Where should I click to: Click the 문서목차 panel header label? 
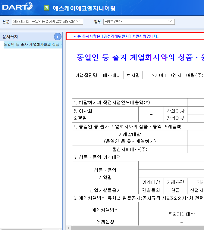(x=10, y=37)
